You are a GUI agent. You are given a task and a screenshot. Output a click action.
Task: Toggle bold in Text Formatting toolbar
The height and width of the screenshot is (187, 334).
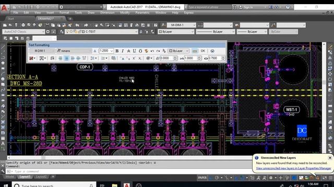click(117, 51)
